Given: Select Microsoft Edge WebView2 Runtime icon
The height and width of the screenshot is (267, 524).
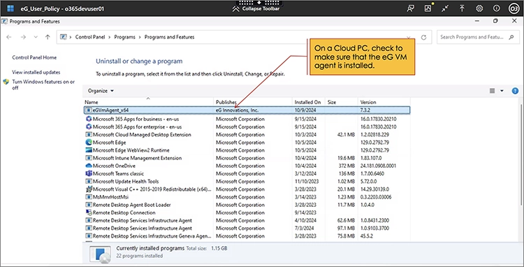Looking at the screenshot, I should (89, 150).
